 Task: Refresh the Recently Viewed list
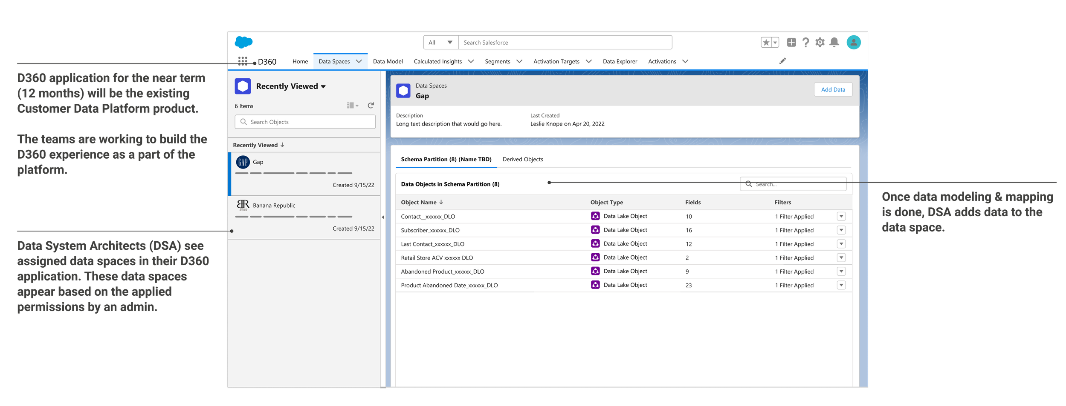[x=371, y=106]
